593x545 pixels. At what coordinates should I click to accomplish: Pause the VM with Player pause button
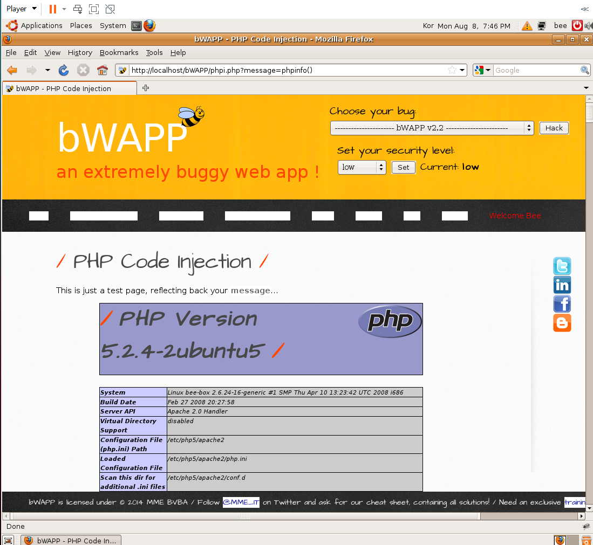tap(52, 9)
